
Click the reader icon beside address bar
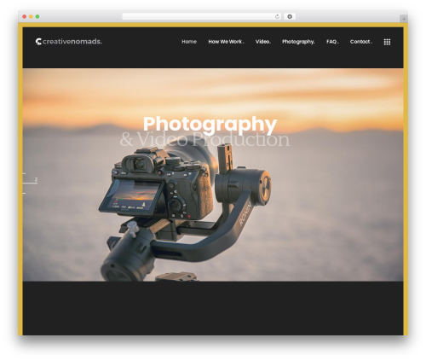[x=290, y=17]
